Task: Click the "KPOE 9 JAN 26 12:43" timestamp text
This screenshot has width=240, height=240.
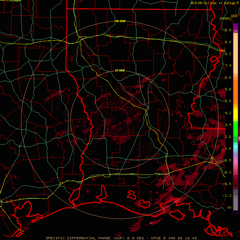Action: click(174, 238)
